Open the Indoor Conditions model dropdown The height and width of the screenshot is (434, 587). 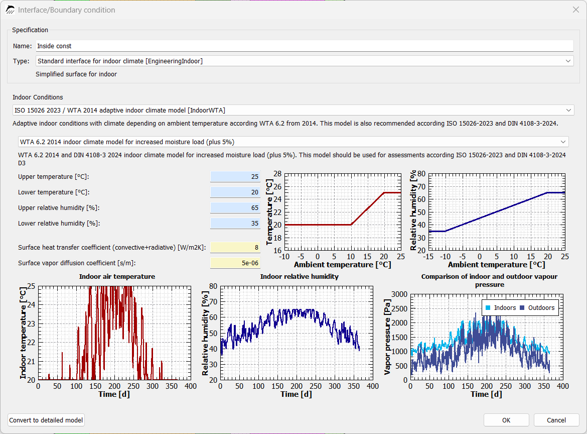293,110
